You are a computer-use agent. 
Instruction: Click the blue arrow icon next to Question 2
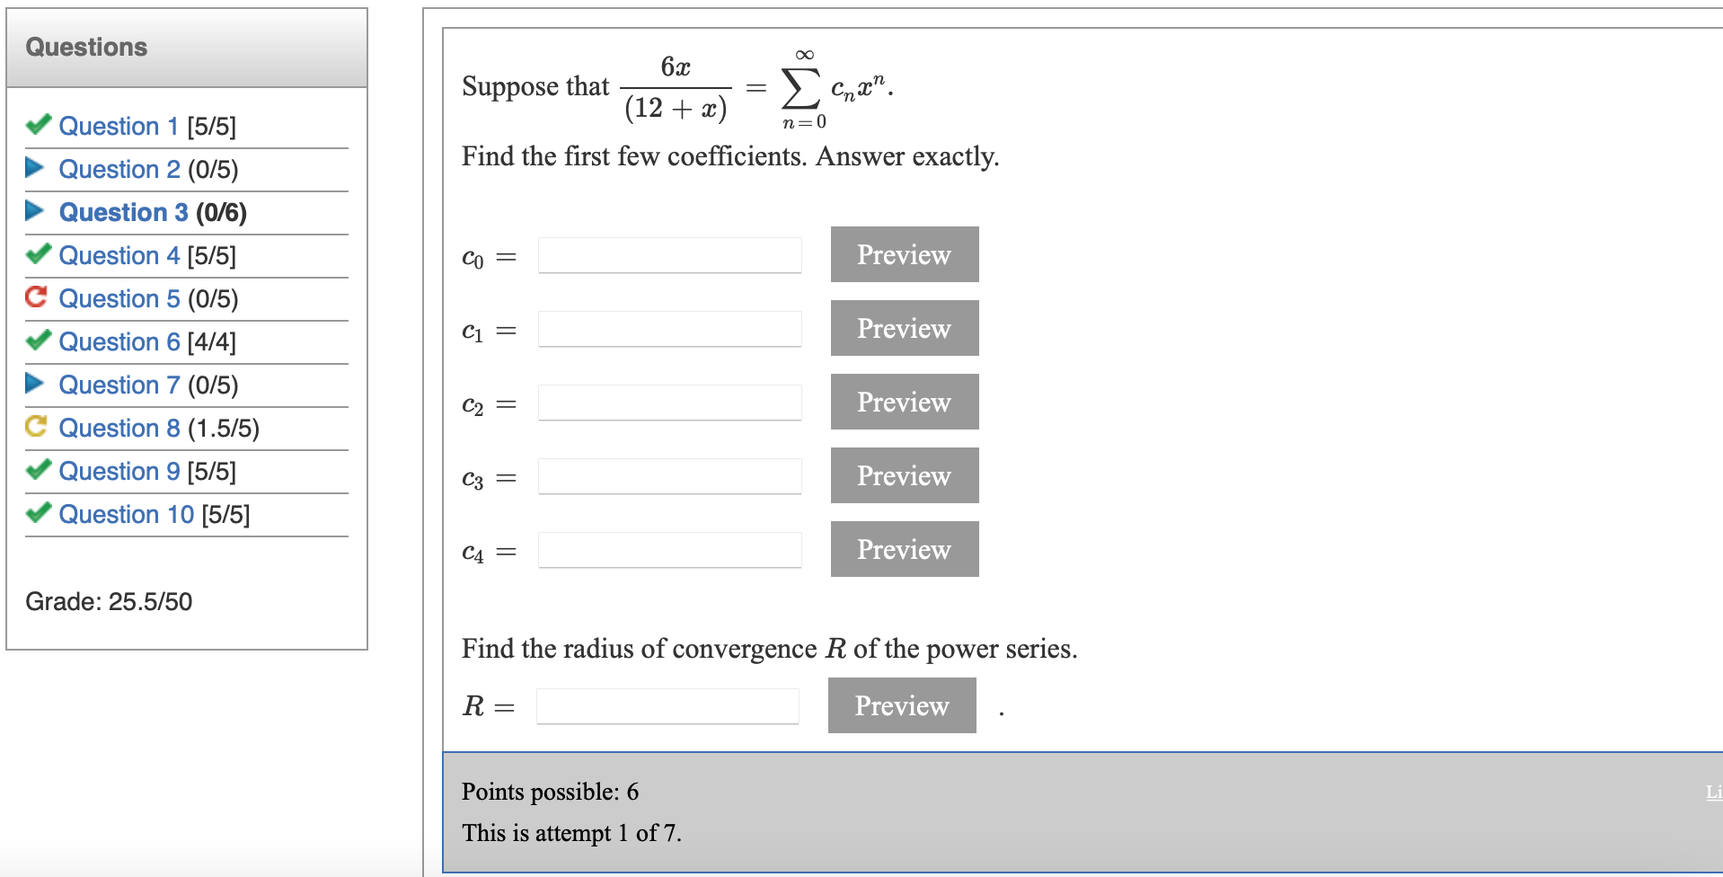point(35,168)
